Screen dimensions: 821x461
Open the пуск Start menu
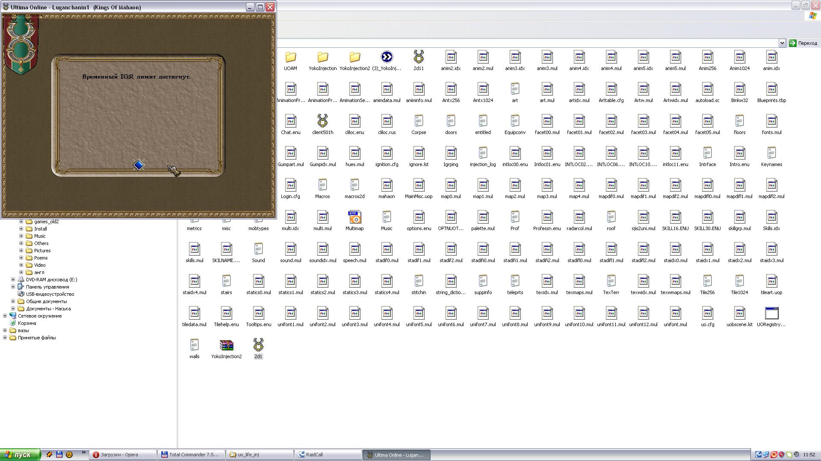click(x=20, y=455)
